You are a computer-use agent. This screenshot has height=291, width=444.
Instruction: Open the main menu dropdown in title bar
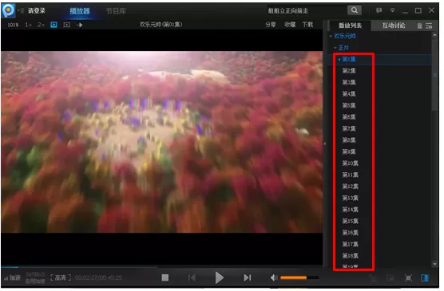(392, 10)
